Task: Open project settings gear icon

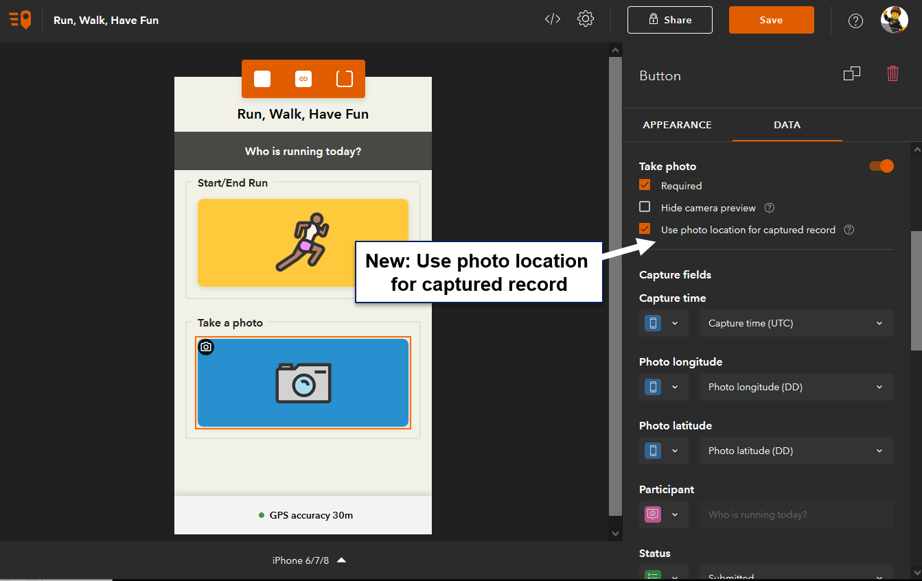Action: click(x=586, y=19)
